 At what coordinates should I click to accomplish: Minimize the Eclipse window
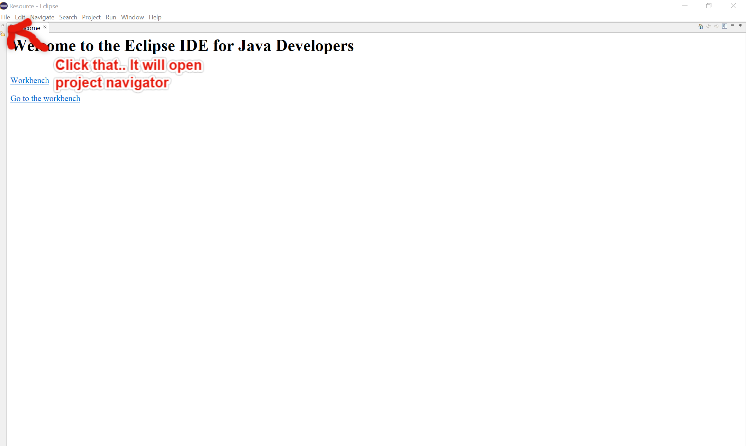pos(685,6)
